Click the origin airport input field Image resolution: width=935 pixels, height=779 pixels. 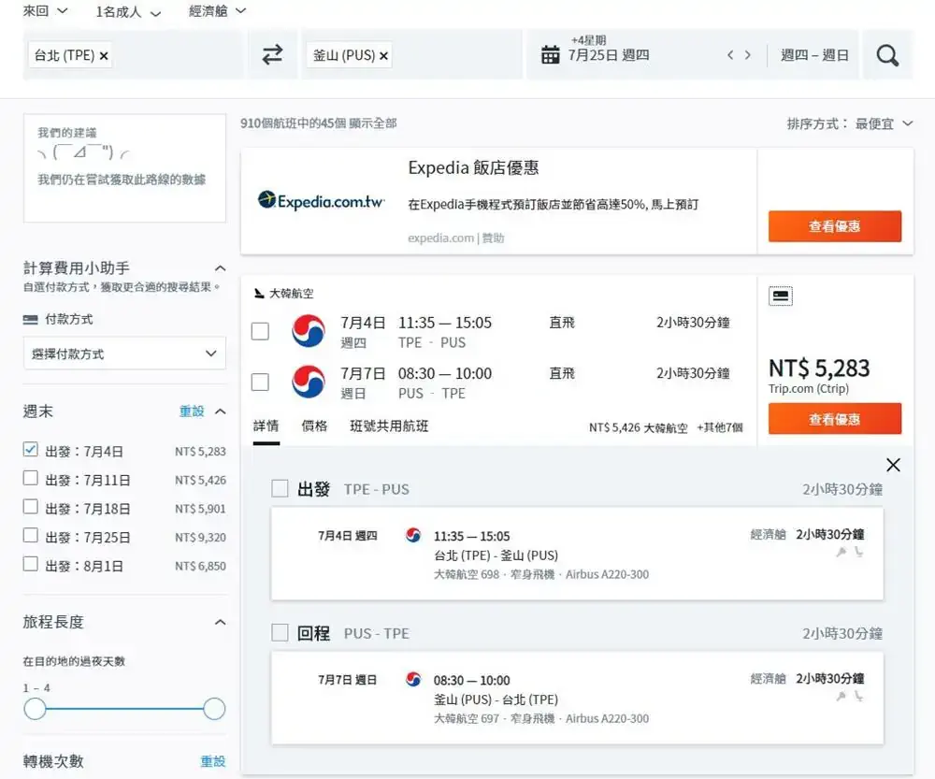pos(133,55)
